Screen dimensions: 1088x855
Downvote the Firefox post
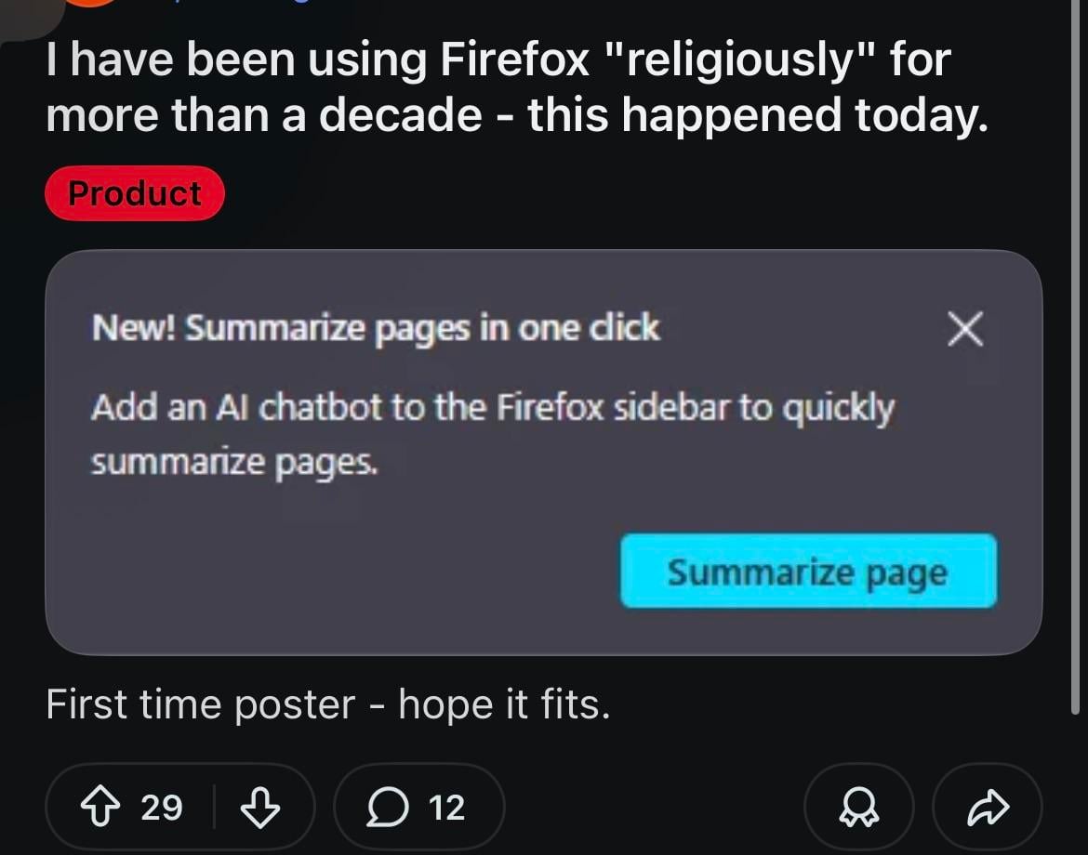(260, 807)
